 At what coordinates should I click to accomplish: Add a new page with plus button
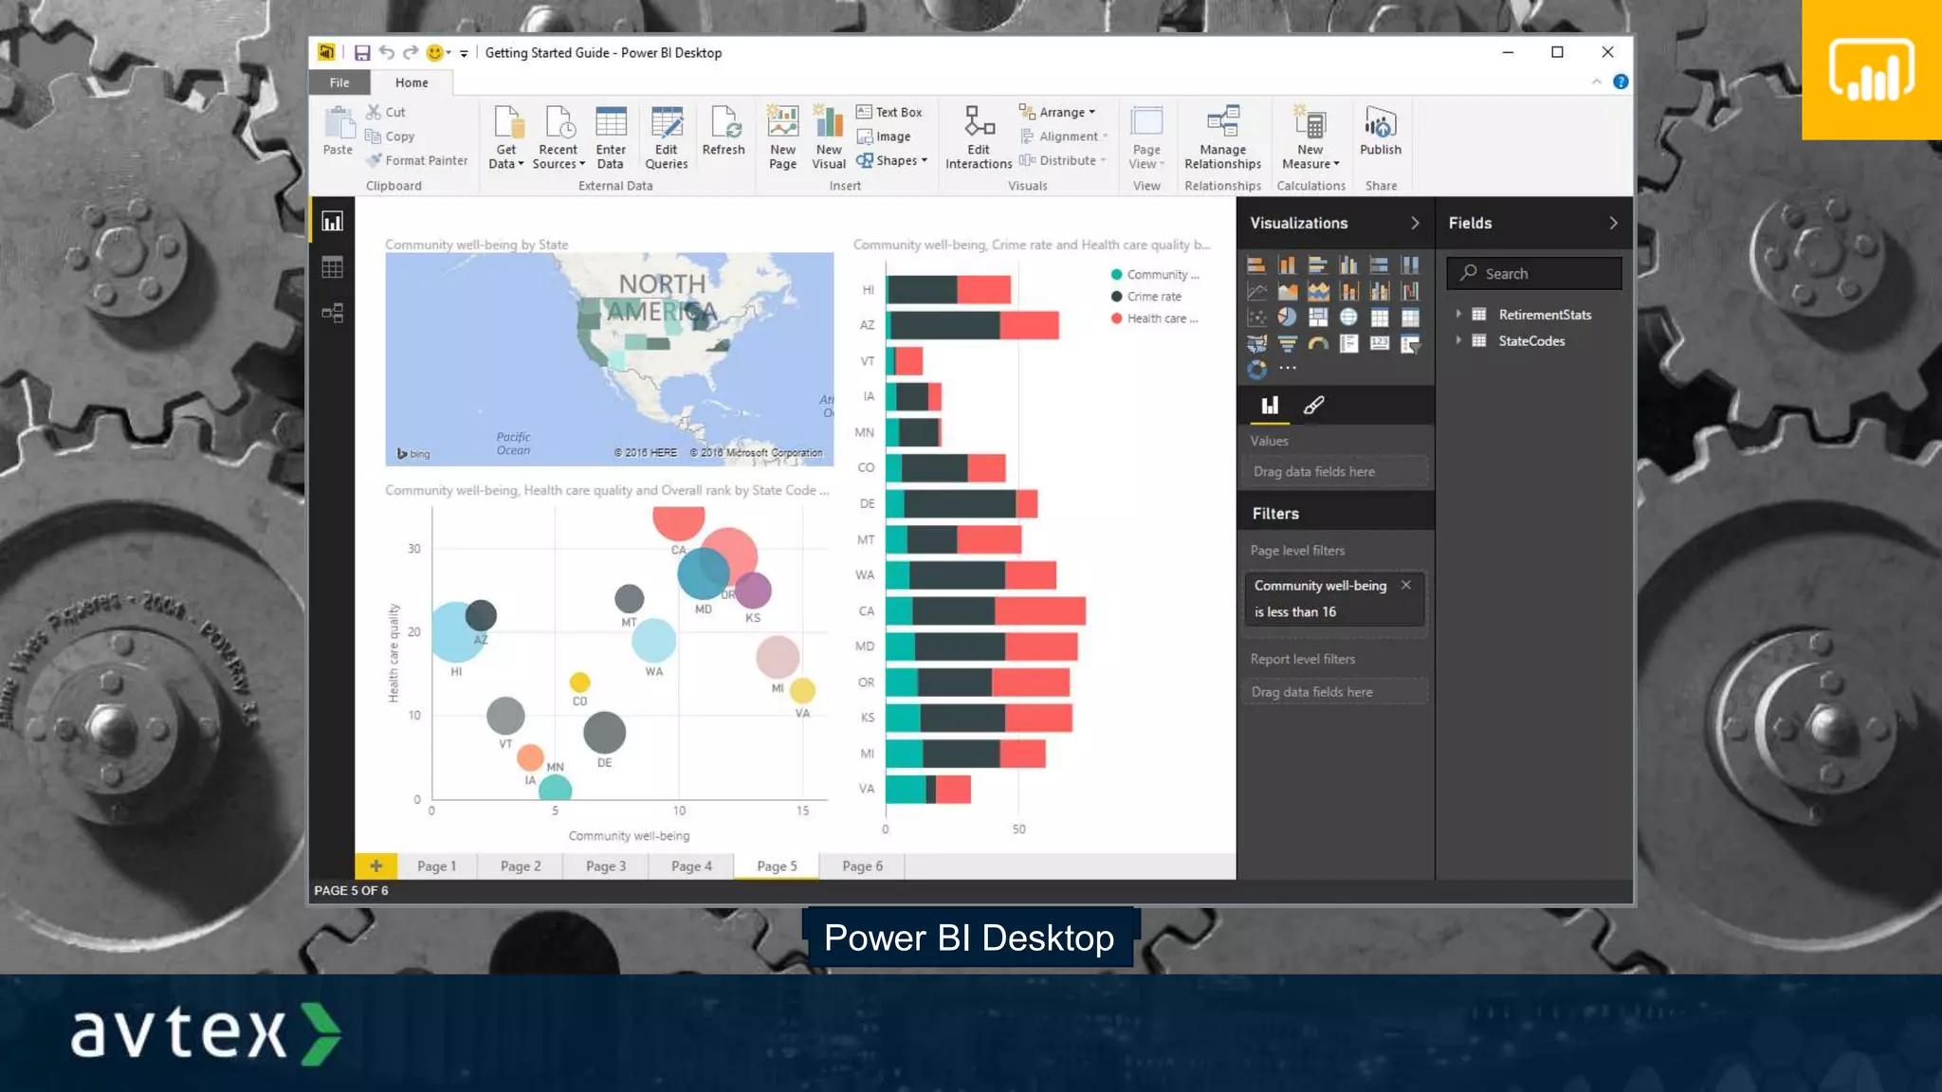(376, 865)
